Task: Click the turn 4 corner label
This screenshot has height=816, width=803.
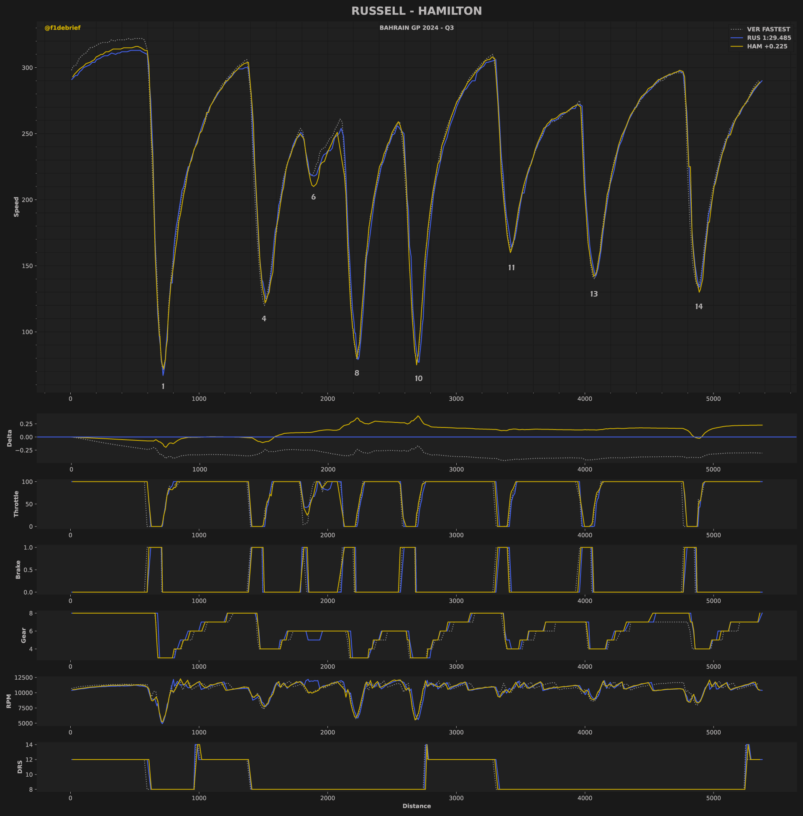Action: (264, 319)
